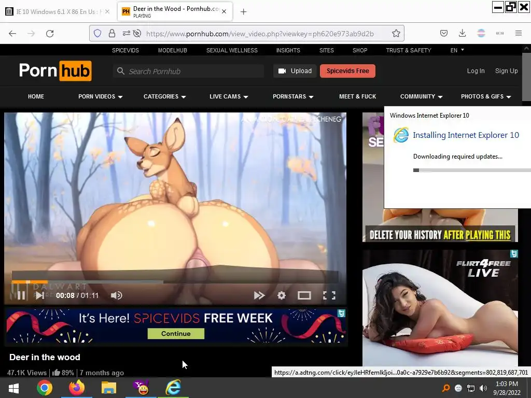
Task: Pause the video with the pause button
Action: pos(21,295)
